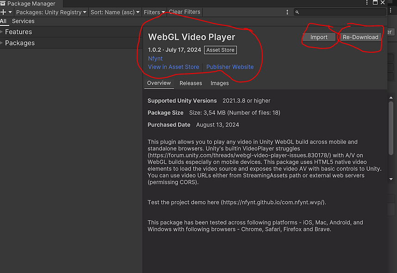Open the dropdown arrow beside the plus icon

point(10,12)
